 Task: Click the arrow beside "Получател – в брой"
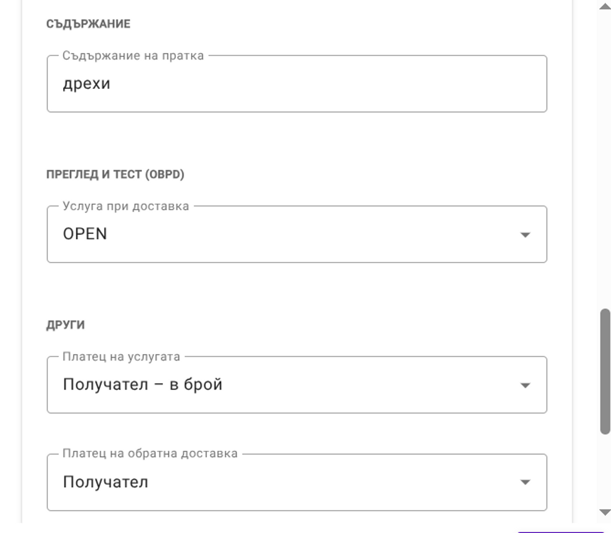[x=526, y=386]
